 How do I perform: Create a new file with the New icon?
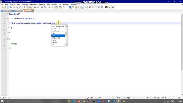[x=2, y=7]
